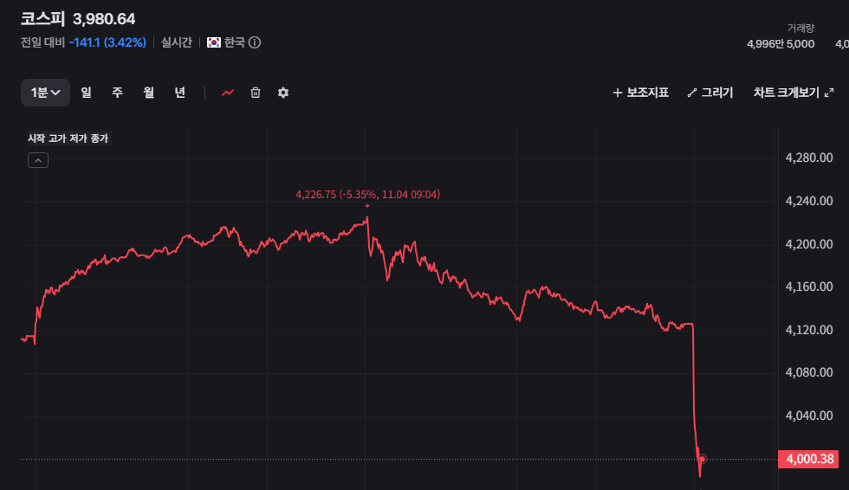Expand chart with 차트 크게보기
849x490 pixels.
click(x=793, y=93)
